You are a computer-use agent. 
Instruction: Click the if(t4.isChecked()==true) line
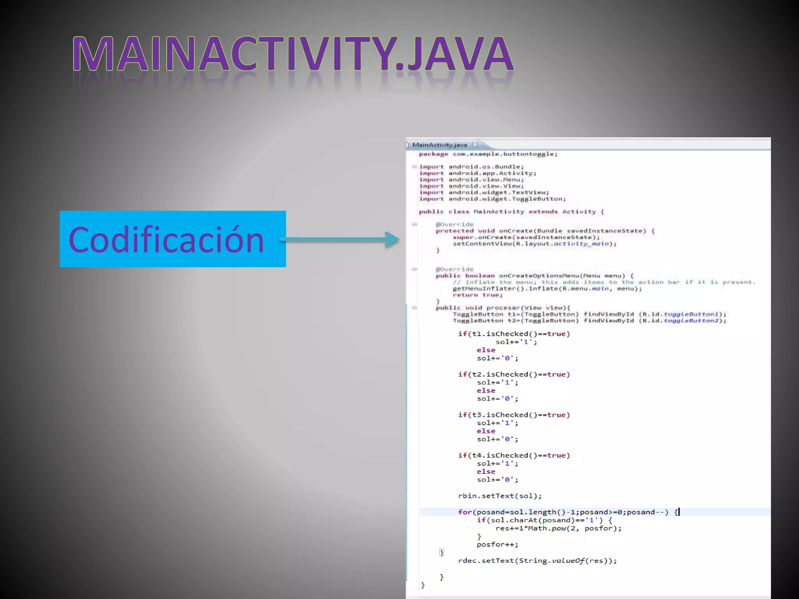click(x=514, y=455)
